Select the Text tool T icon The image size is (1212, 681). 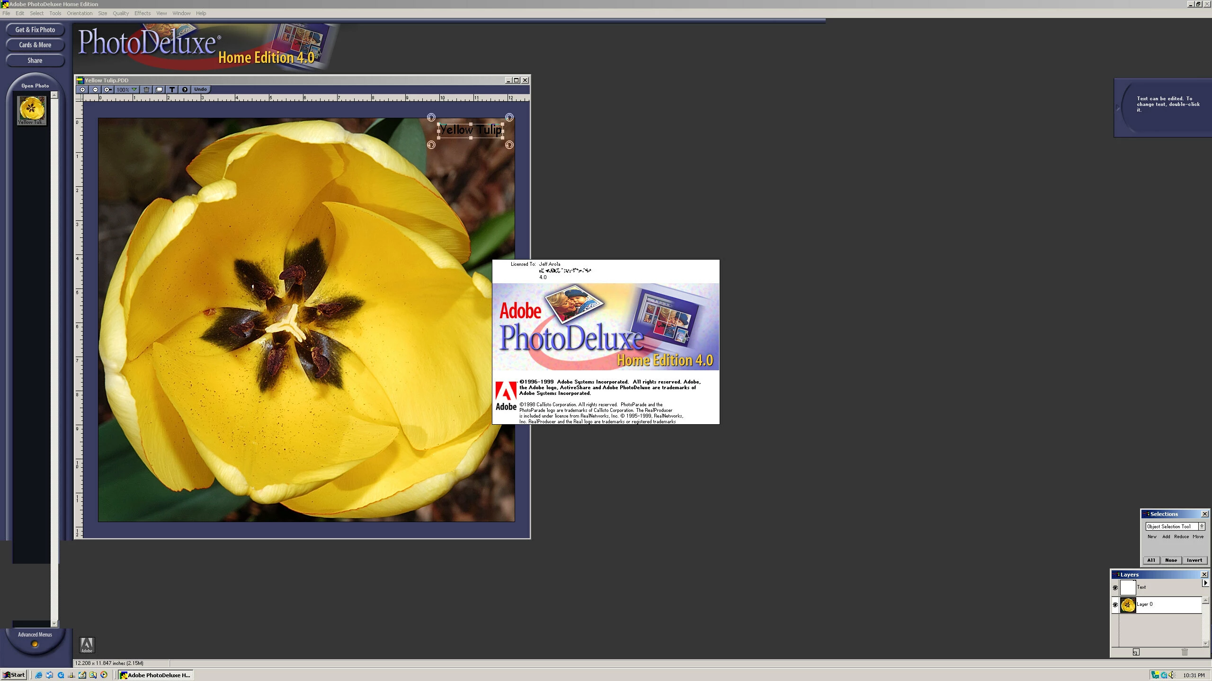click(172, 89)
